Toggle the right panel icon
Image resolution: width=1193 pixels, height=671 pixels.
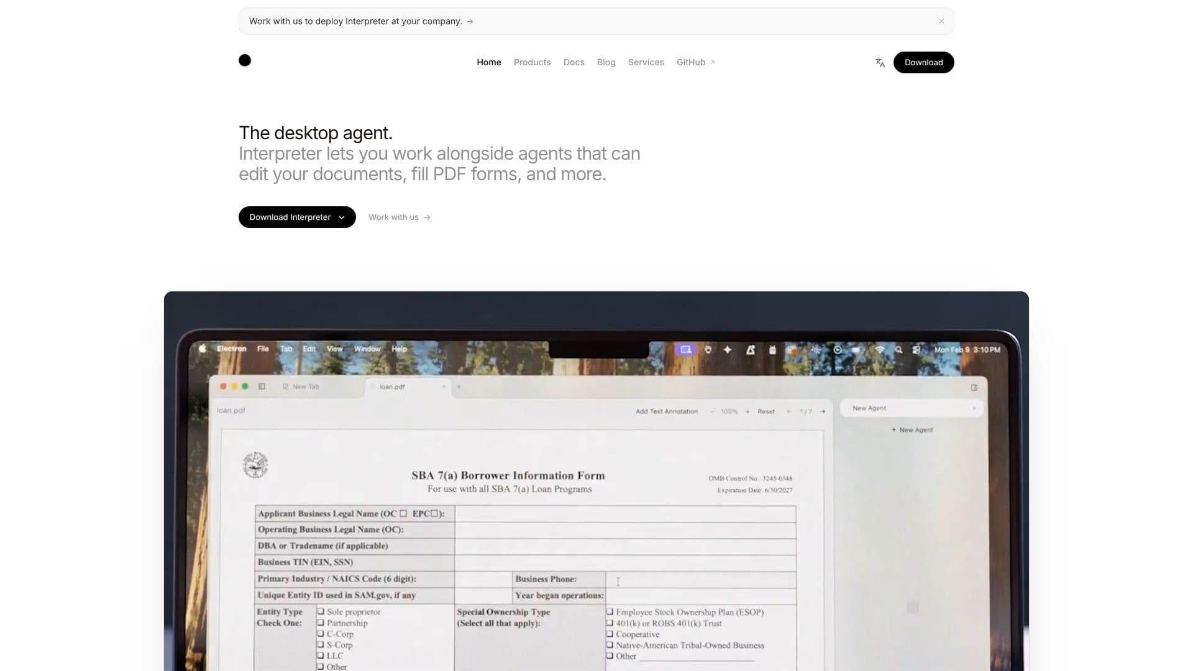click(x=974, y=387)
